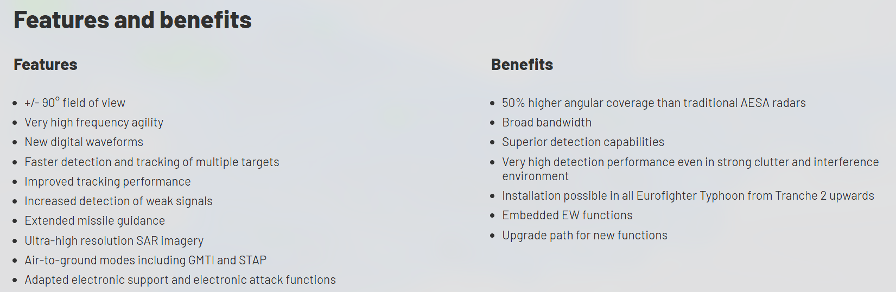Click the "Embedded EW functions" bullet
Viewport: 896px width, 292px height.
click(567, 215)
